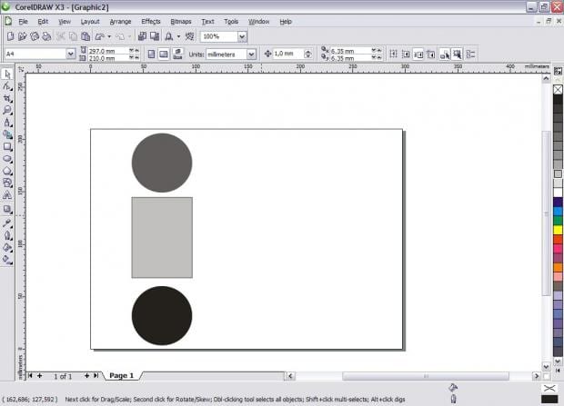
Task: Pick the yellow swatch in color palette
Action: [x=558, y=230]
